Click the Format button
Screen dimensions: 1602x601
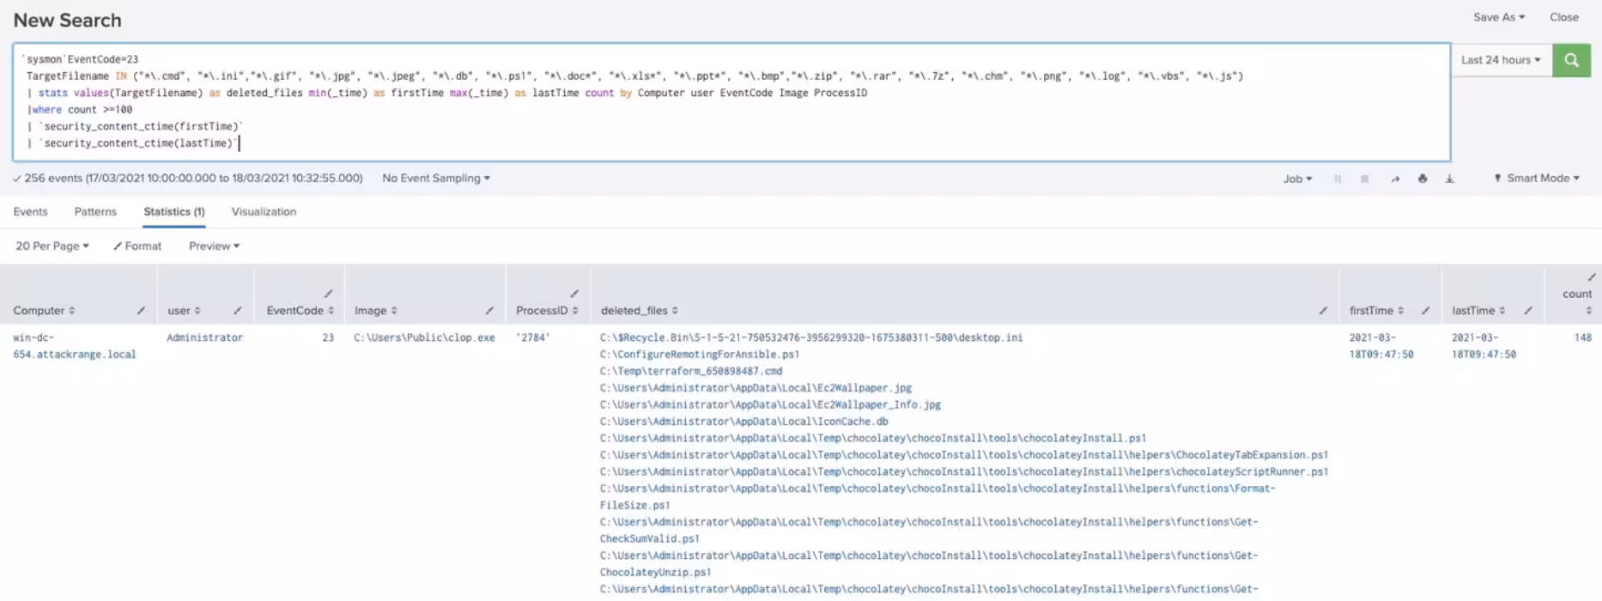[137, 246]
